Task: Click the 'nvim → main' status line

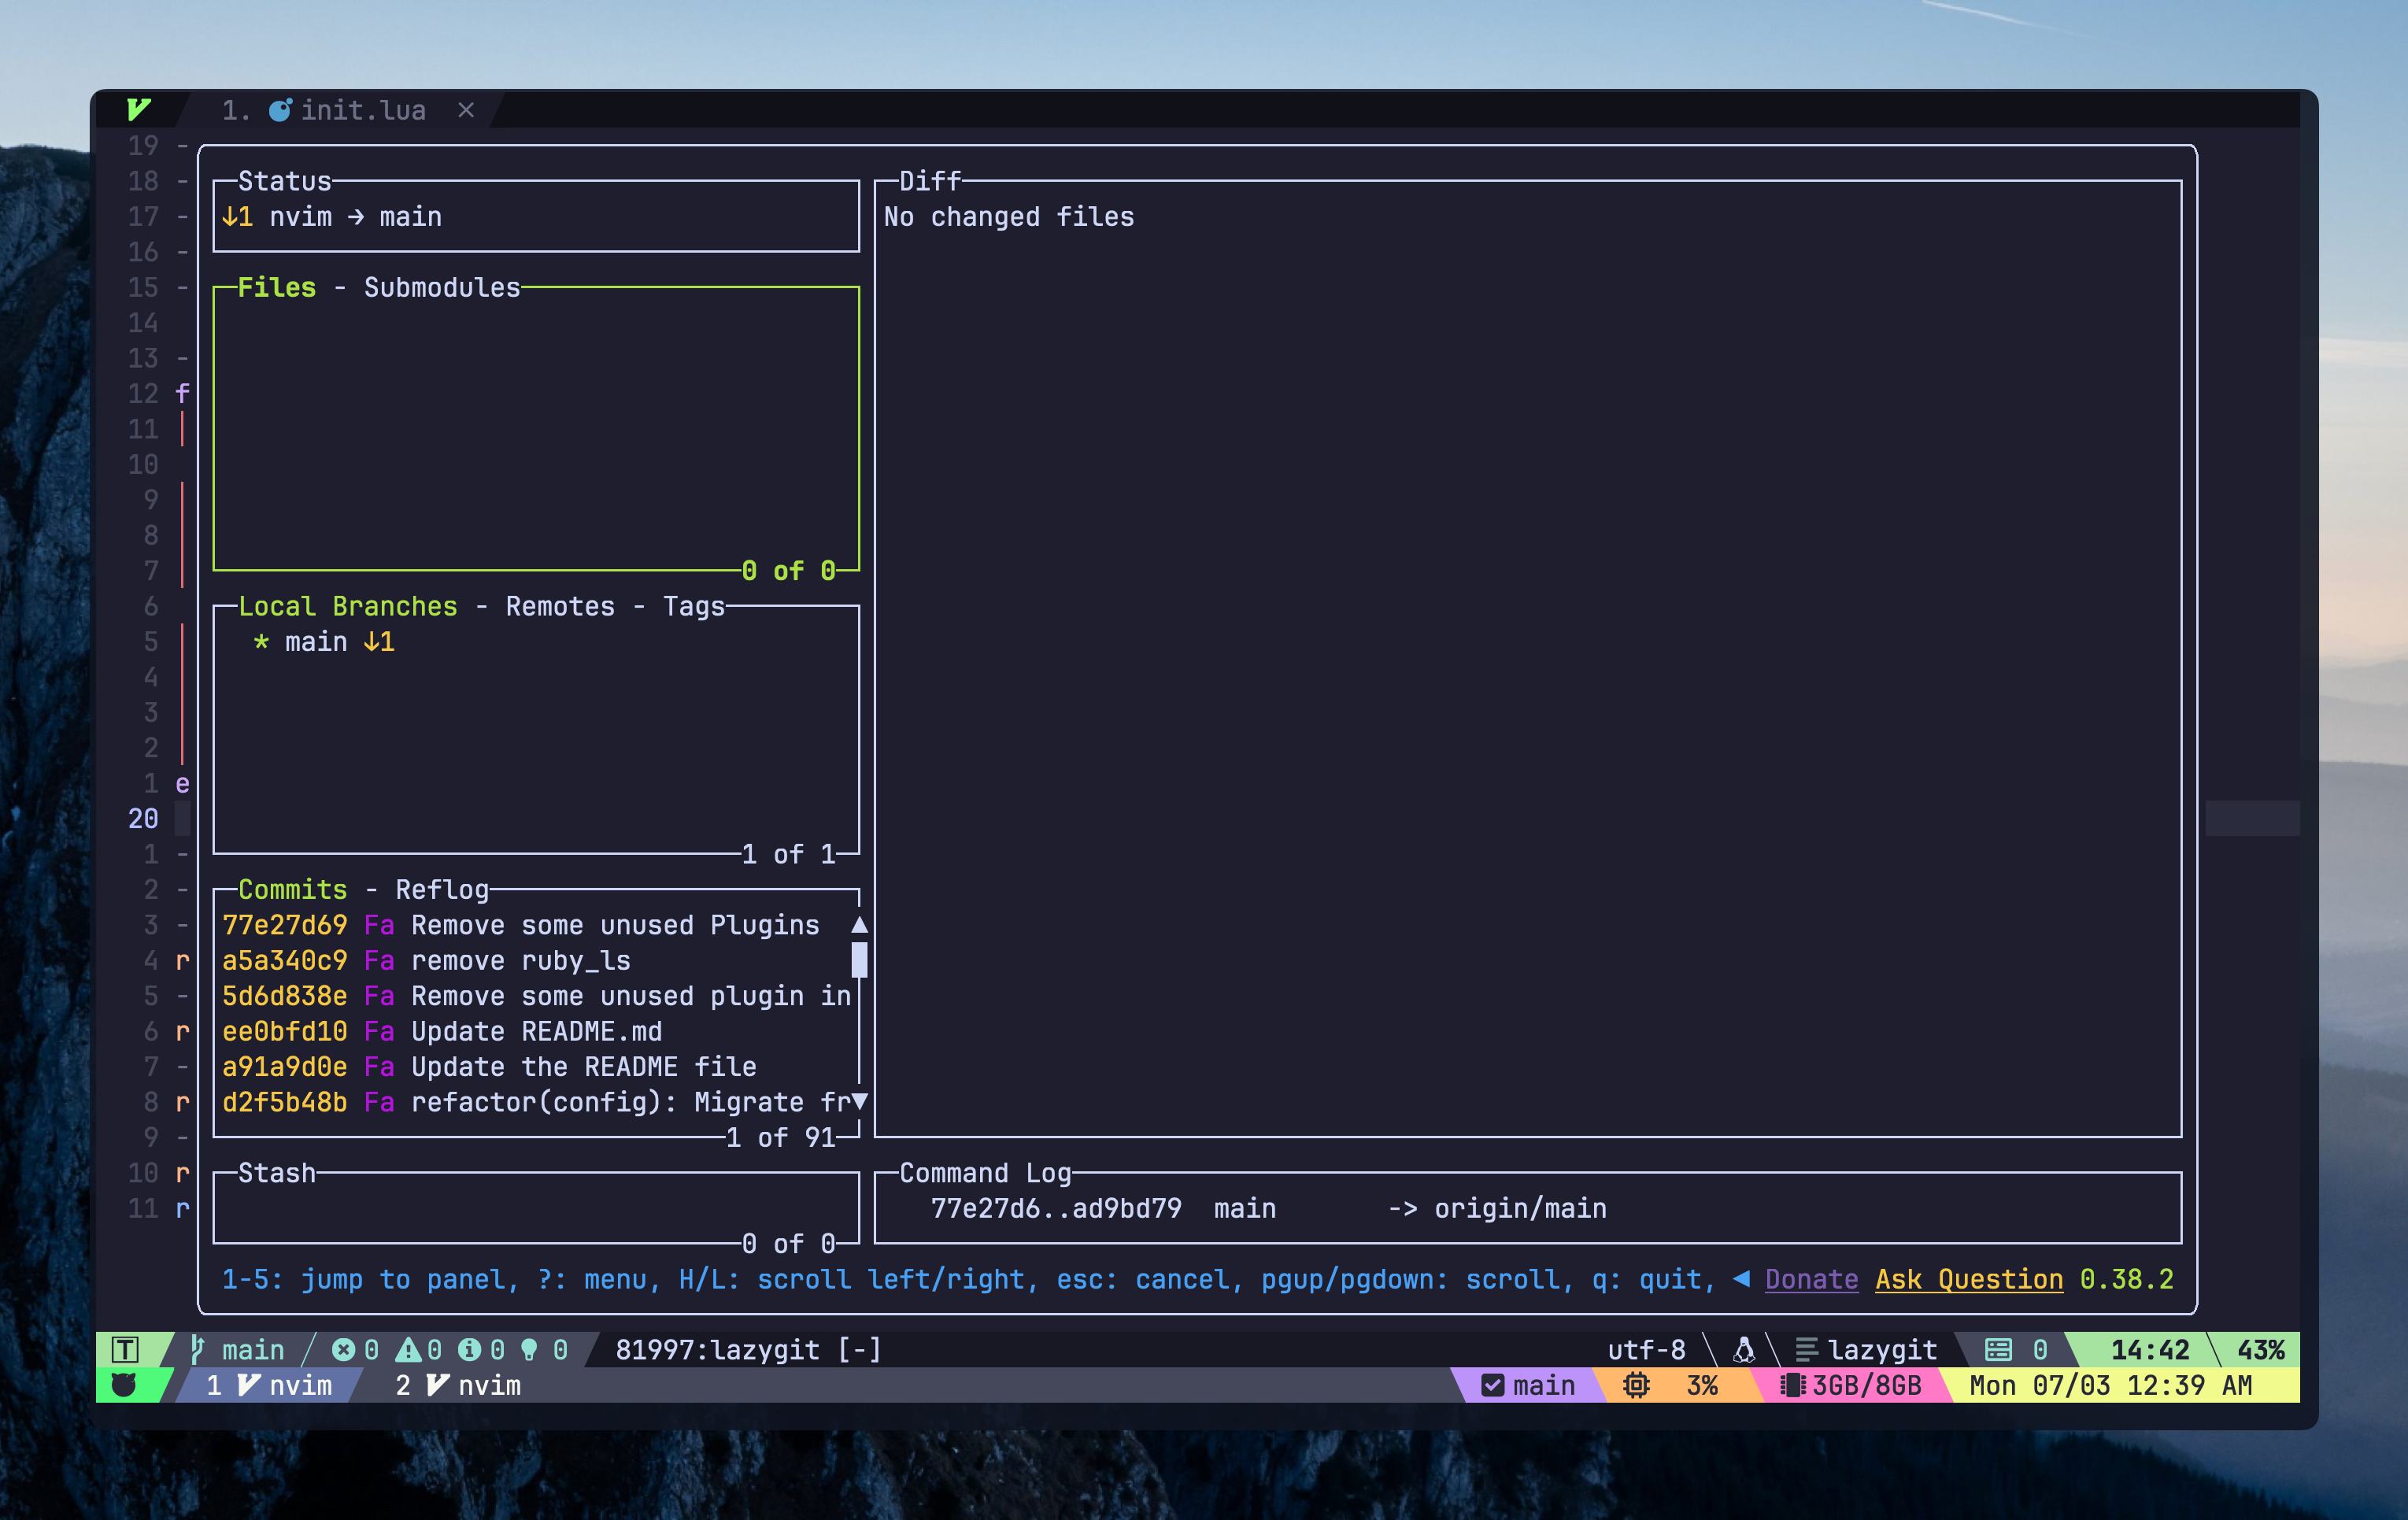Action: point(355,217)
